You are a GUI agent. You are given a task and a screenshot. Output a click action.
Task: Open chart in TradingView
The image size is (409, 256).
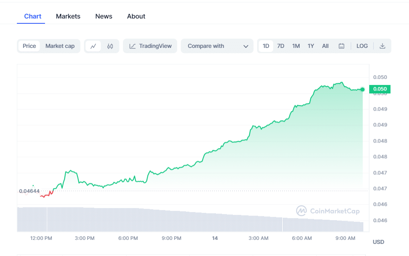point(150,46)
